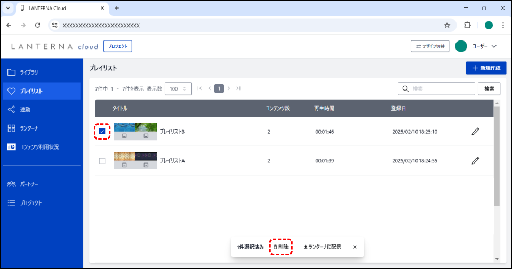This screenshot has height=269, width=512.
Task: Click the playlist list vertical scrollbar
Action: point(497,154)
